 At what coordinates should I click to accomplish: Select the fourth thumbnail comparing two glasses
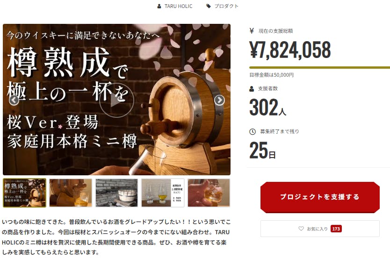163,193
